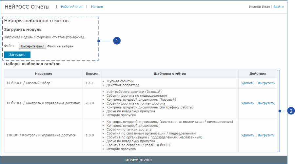Screen dimensions: 295x164
Task: Click the Журнал событий template entry
Action: tap(120, 81)
